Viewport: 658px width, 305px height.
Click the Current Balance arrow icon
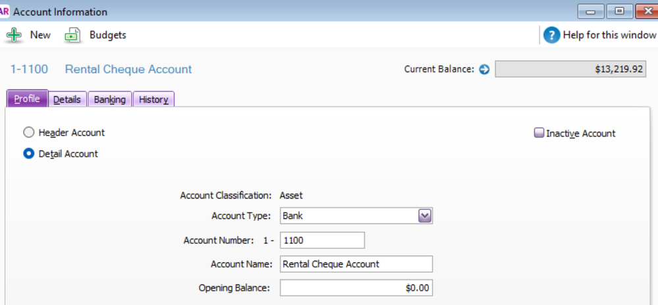click(484, 70)
